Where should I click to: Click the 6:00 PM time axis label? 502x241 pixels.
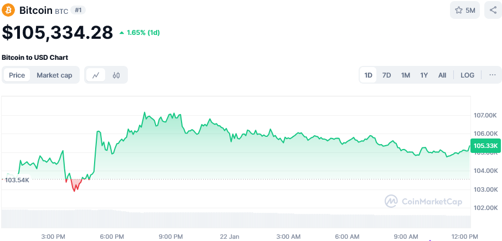pyautogui.click(x=112, y=237)
